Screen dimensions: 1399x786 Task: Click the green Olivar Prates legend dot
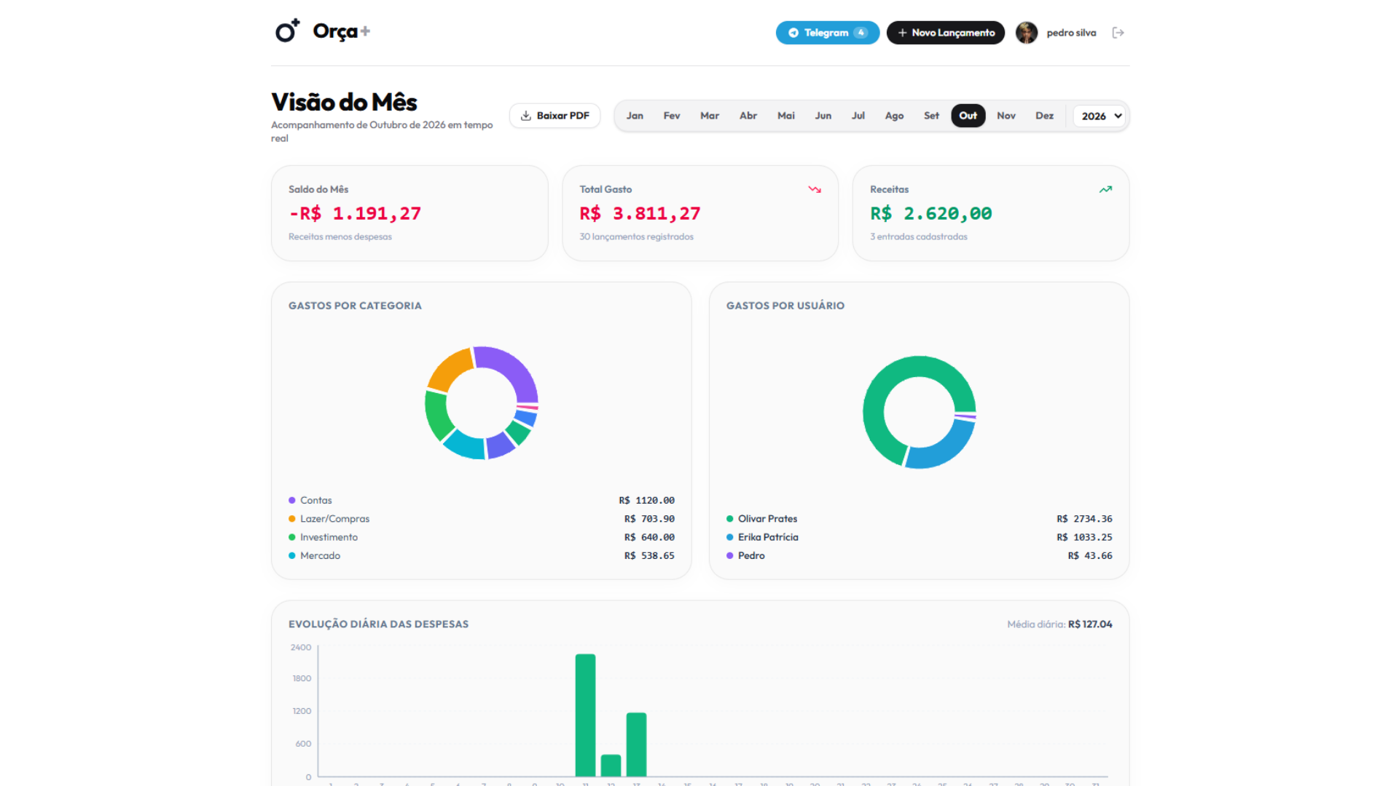coord(729,519)
